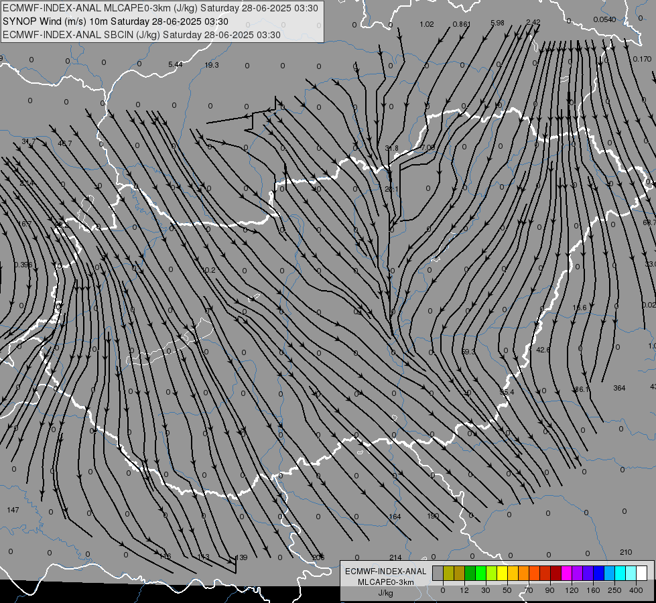Click the white swatch at the legend end

[642, 573]
